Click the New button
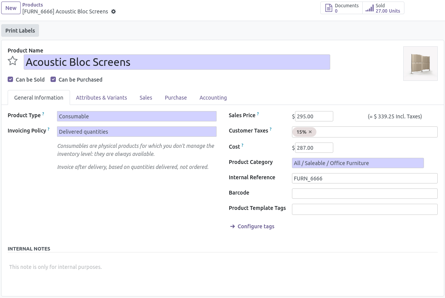The height and width of the screenshot is (298, 445). (x=11, y=8)
